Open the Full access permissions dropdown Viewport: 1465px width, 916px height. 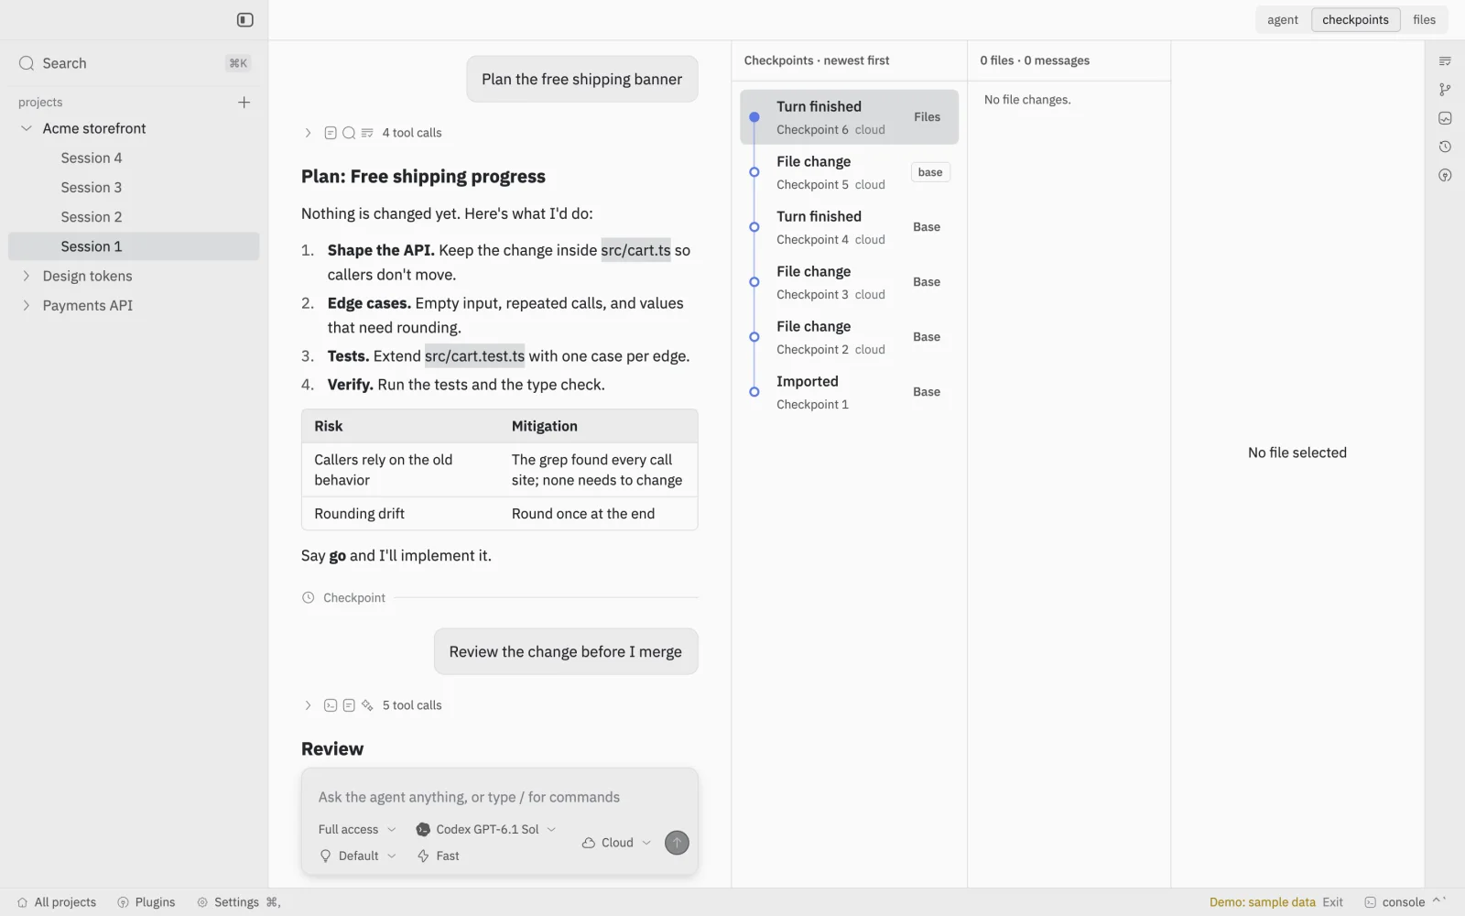pos(357,829)
